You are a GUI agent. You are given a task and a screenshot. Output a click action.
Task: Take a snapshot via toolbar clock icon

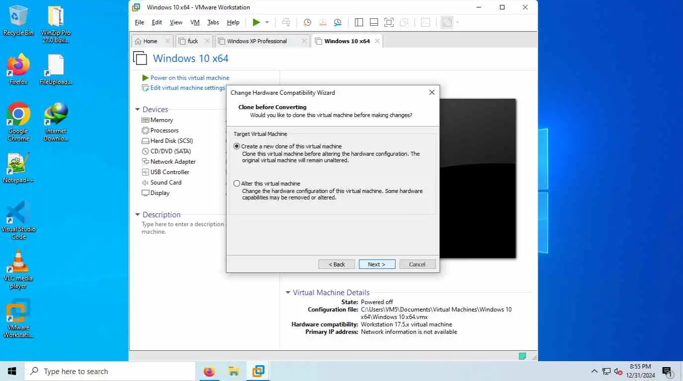(307, 22)
